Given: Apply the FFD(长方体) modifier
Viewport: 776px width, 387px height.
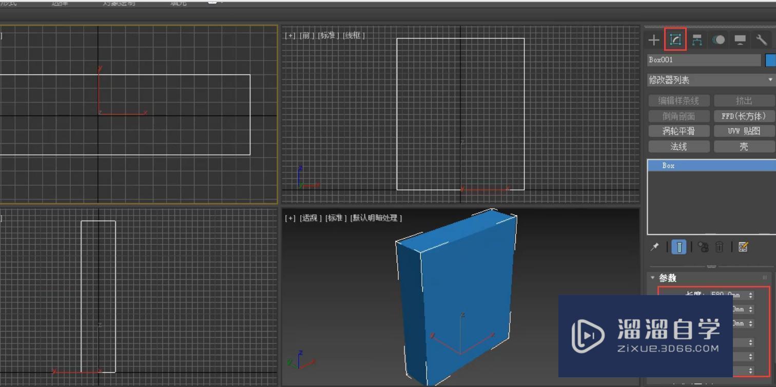Looking at the screenshot, I should [x=744, y=116].
